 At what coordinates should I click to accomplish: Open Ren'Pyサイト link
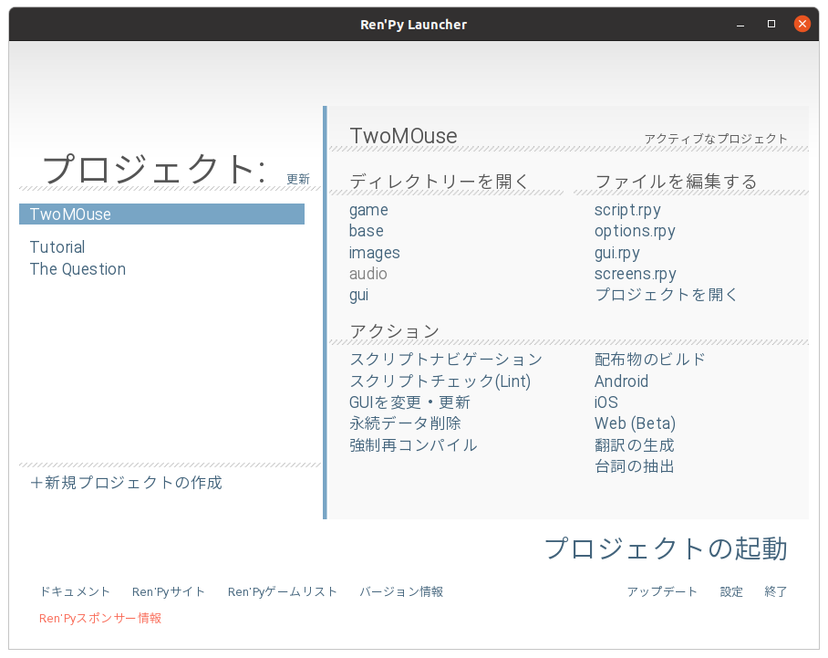(169, 591)
